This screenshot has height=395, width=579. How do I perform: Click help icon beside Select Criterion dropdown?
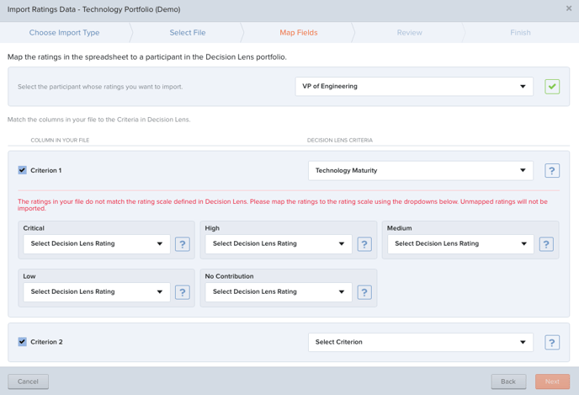[x=551, y=343]
